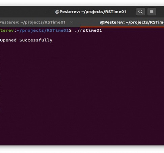Open the terminal search magnifier icon
The height and width of the screenshot is (153, 164).
coord(140,11)
